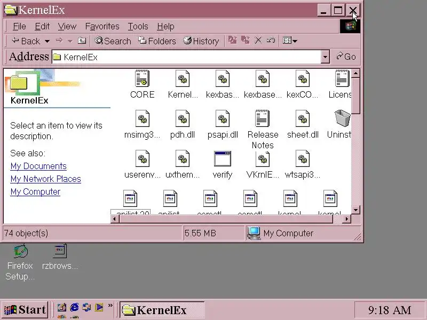Open the File menu
Screen dimensions: 427x320
coord(19,26)
